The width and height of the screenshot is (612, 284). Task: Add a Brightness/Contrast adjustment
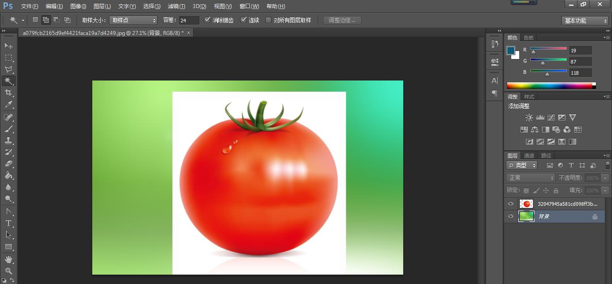[529, 118]
